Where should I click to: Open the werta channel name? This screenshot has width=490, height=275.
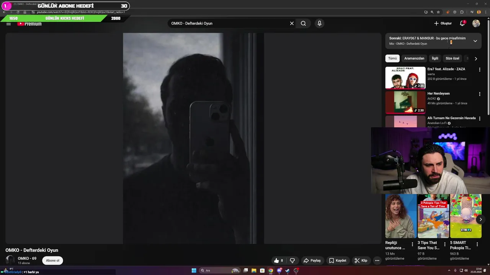(x=431, y=74)
